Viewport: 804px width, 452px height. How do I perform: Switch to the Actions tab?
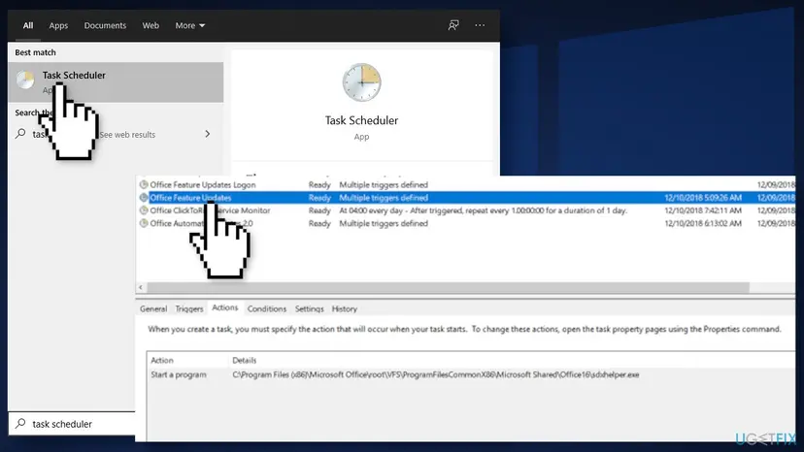click(x=225, y=307)
